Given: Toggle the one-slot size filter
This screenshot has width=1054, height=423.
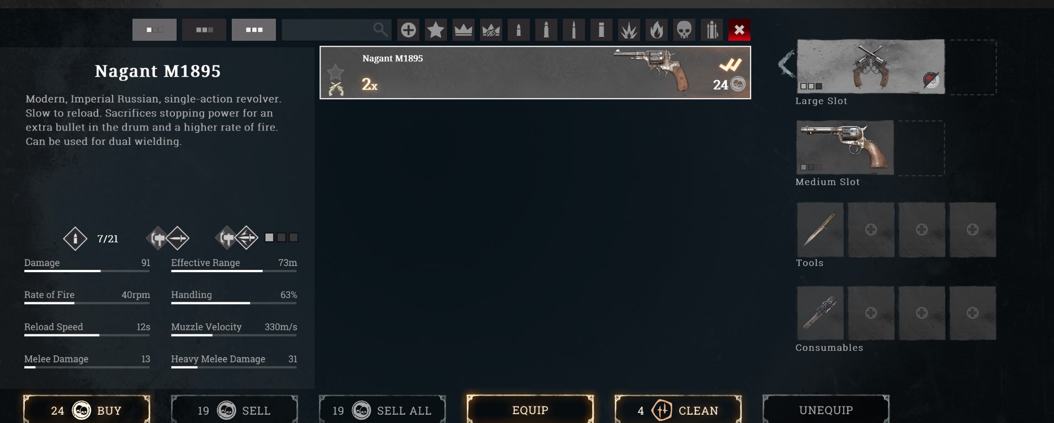Looking at the screenshot, I should pyautogui.click(x=155, y=30).
